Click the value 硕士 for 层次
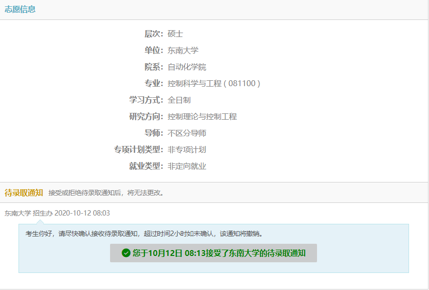 175,34
